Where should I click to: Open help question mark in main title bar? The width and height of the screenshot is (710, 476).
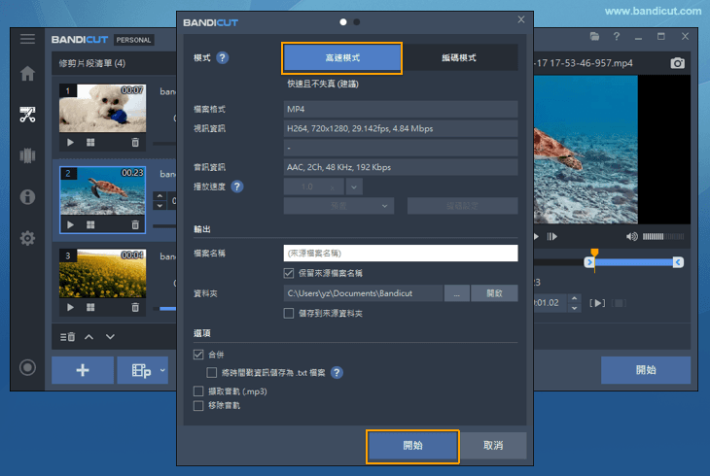point(617,36)
